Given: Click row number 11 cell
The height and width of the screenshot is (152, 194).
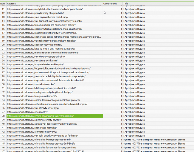Looking at the screenshot, I should (x=3, y=9).
